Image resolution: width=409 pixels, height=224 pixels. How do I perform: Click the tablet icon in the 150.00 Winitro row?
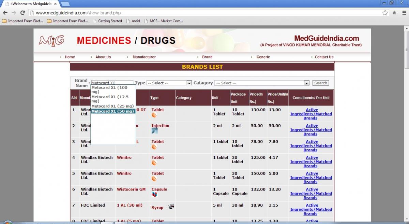click(154, 179)
